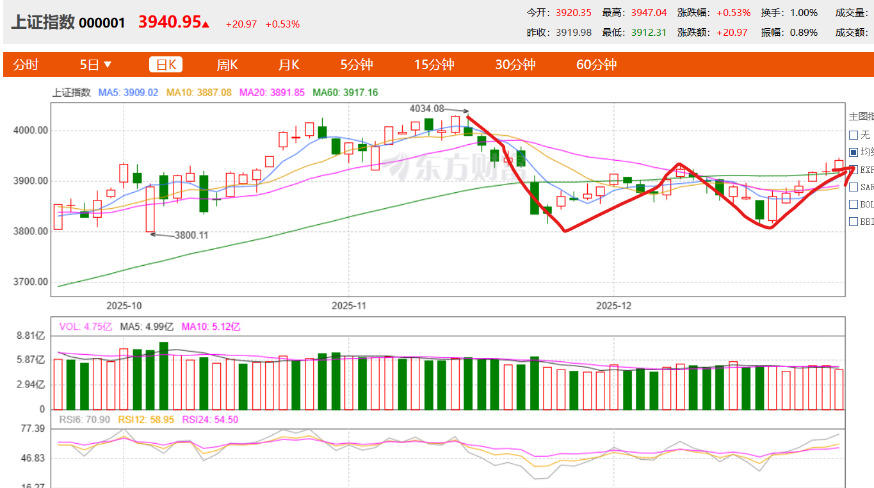Click the red up-triangle beside 3940.95
This screenshot has height=488, width=874.
[x=206, y=24]
